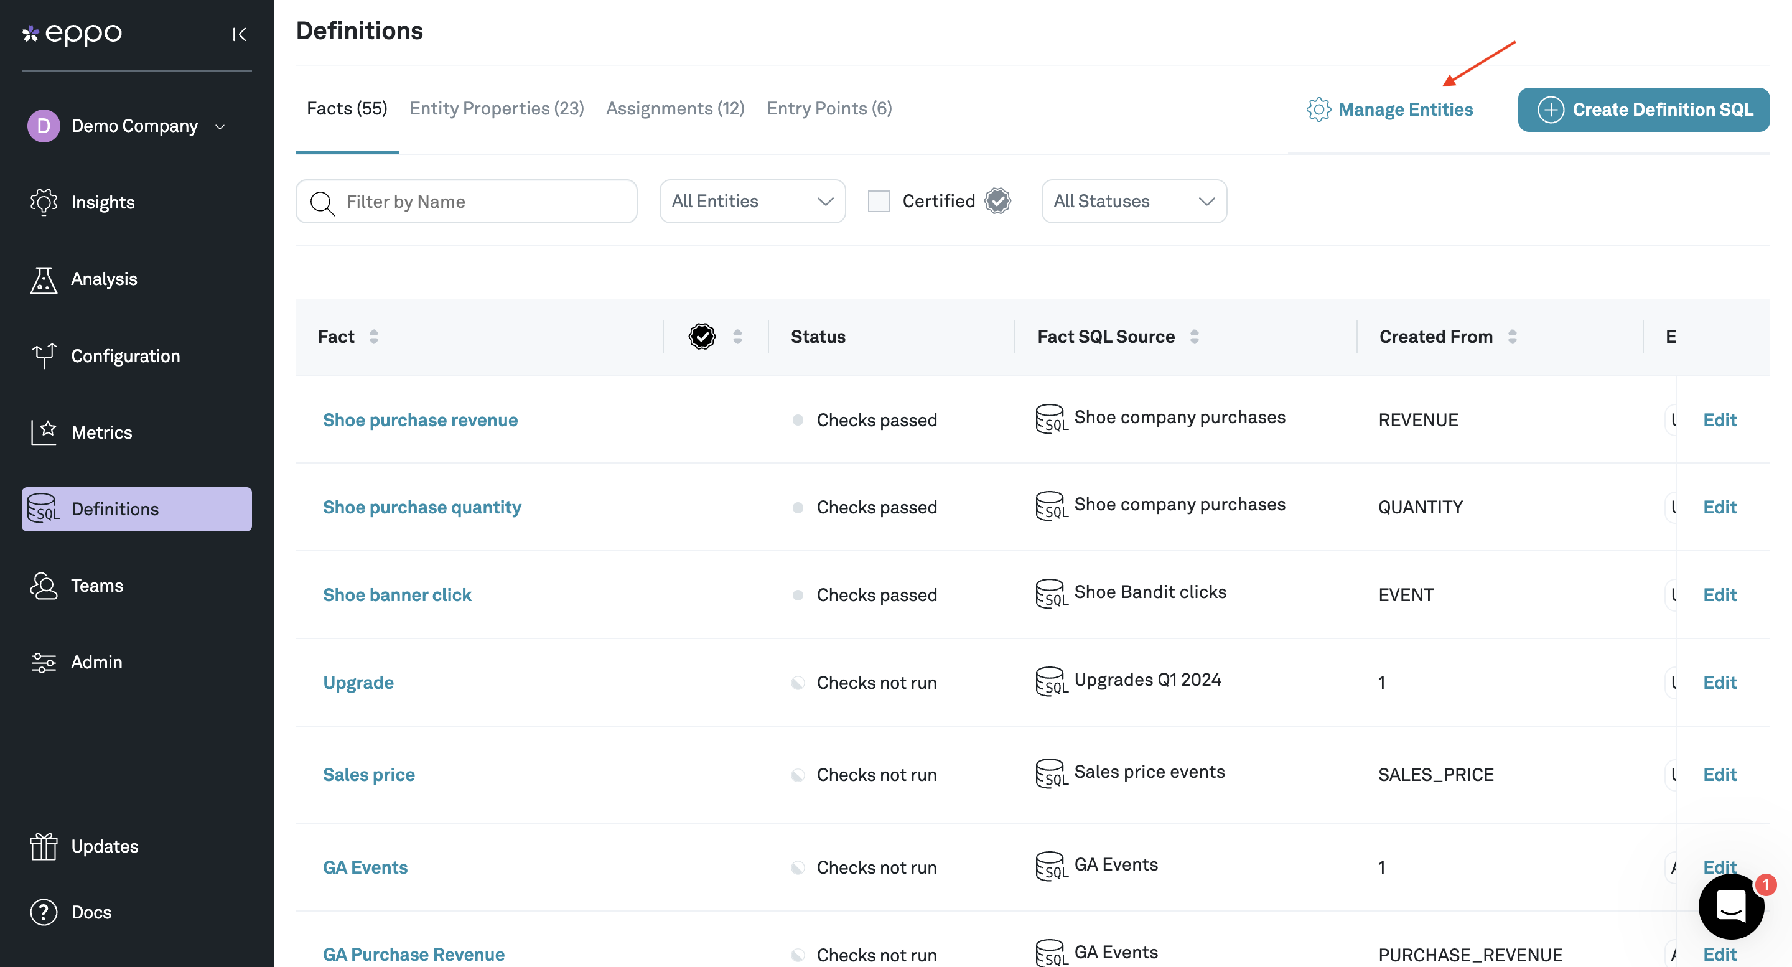The height and width of the screenshot is (967, 1792).
Task: Open the Shoe purchase revenue fact
Action: point(419,419)
